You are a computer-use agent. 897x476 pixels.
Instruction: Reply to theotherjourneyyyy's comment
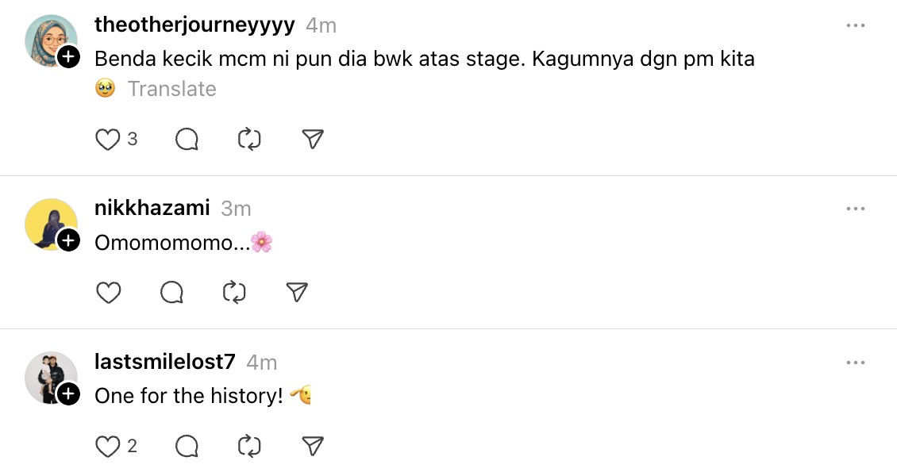click(x=187, y=140)
